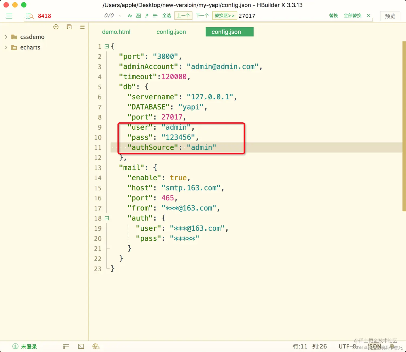
Task: Toggle whole-word matching
Action: [139, 16]
